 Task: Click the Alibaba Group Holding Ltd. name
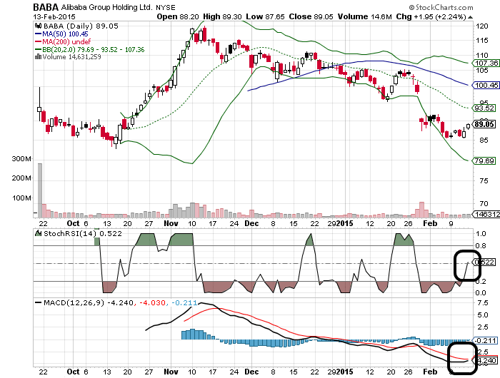click(107, 7)
